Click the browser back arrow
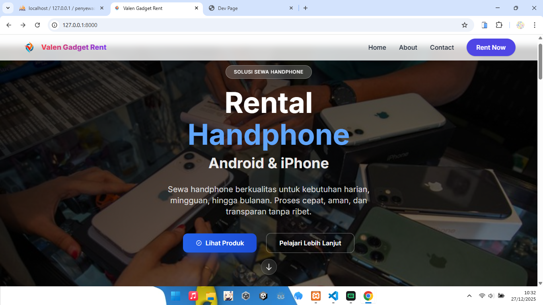The height and width of the screenshot is (305, 543). point(8,25)
